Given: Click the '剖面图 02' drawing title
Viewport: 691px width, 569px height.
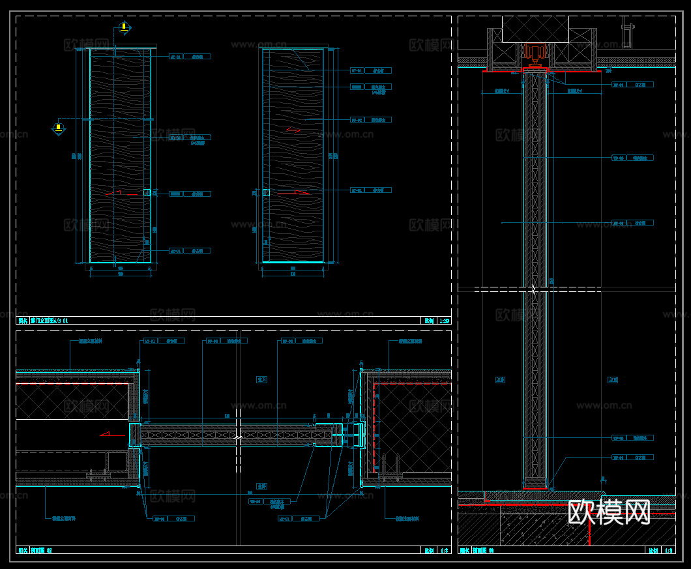Looking at the screenshot, I should 41,550.
